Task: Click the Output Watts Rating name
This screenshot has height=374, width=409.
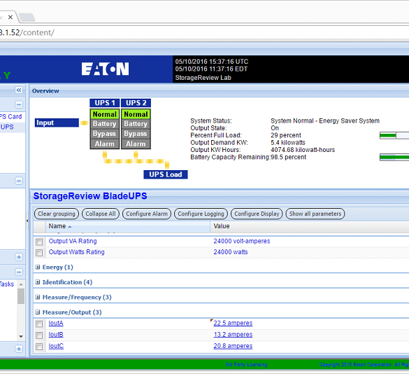Action: (77, 252)
